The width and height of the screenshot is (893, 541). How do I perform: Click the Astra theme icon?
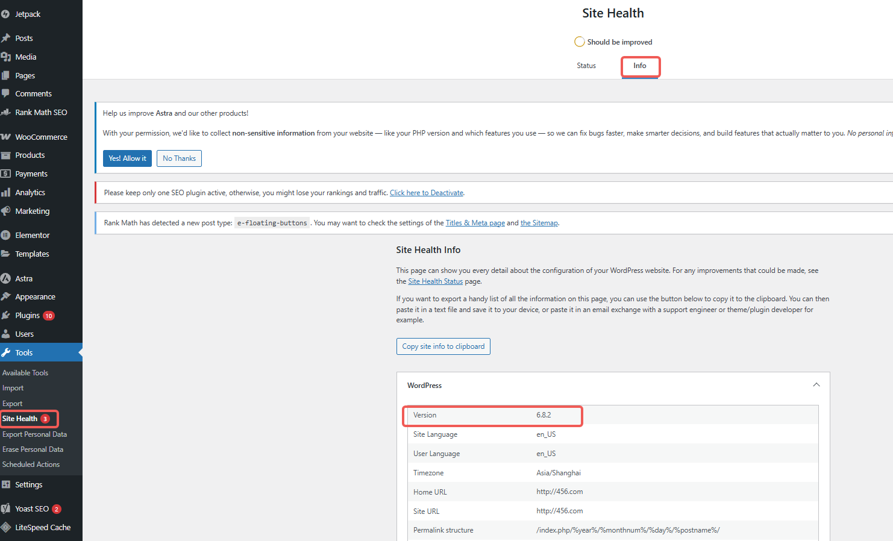(6, 278)
